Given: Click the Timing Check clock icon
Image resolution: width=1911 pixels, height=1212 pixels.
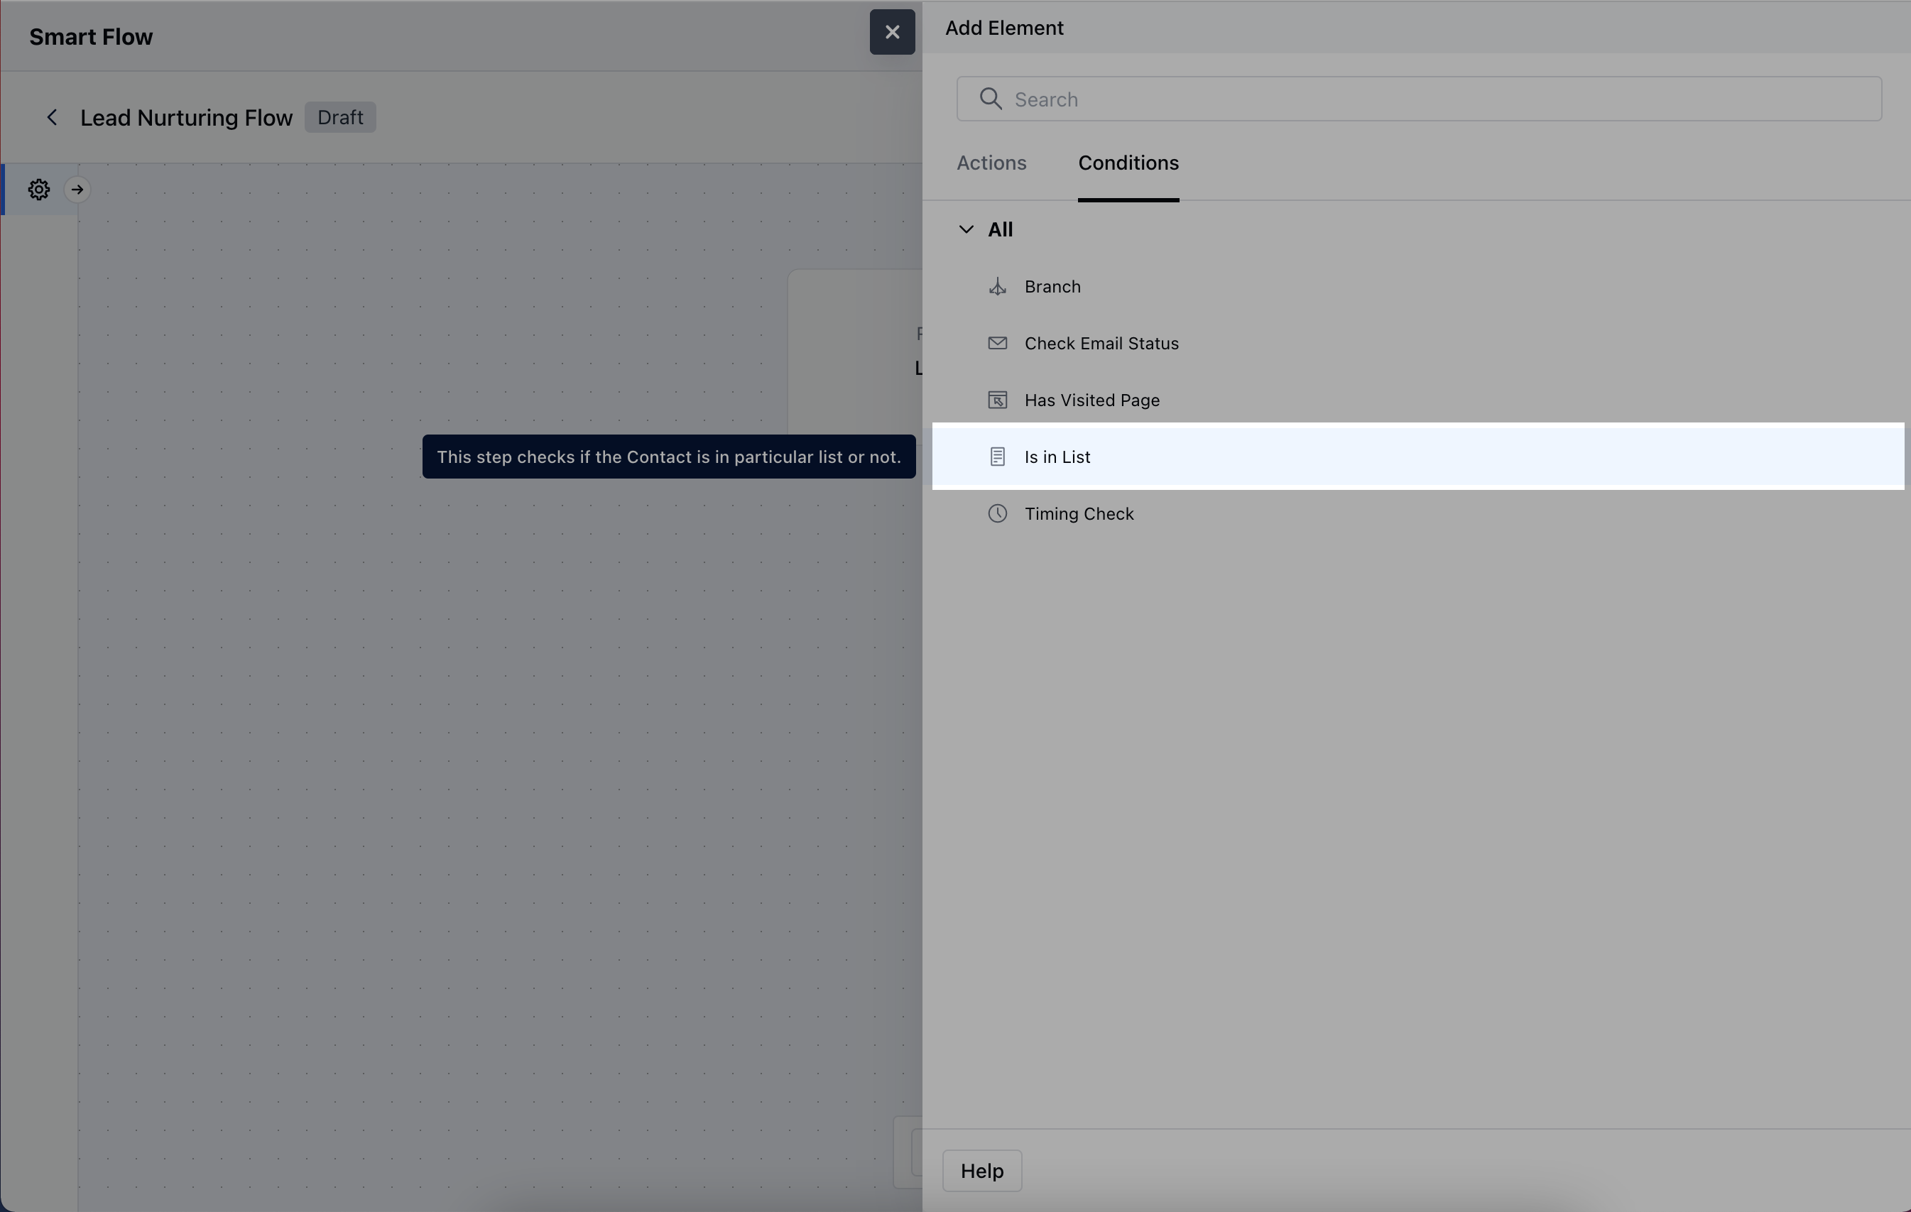Looking at the screenshot, I should point(998,513).
